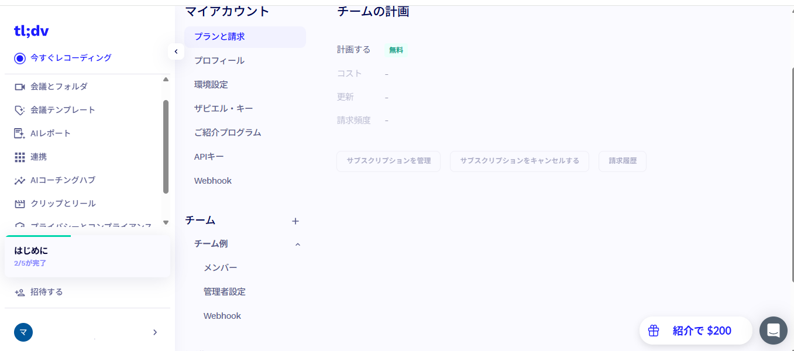The height and width of the screenshot is (351, 794).
Task: Click the 2/5が完了 progress text
Action: tap(30, 263)
